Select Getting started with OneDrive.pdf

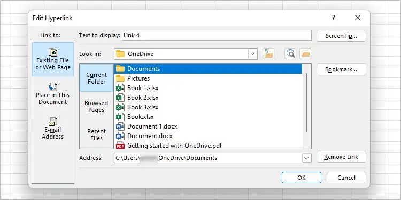208,146
